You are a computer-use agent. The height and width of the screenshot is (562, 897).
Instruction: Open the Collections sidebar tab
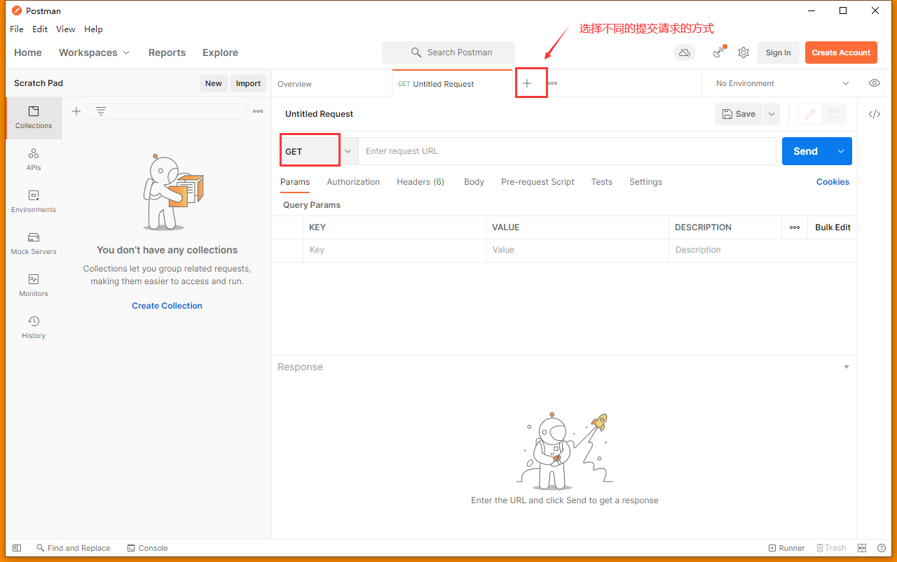click(34, 118)
